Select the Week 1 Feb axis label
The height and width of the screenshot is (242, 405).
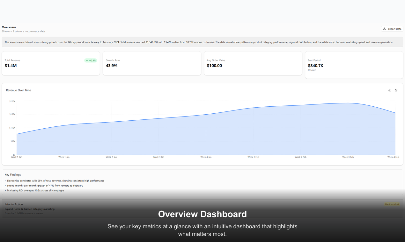[x=253, y=157]
